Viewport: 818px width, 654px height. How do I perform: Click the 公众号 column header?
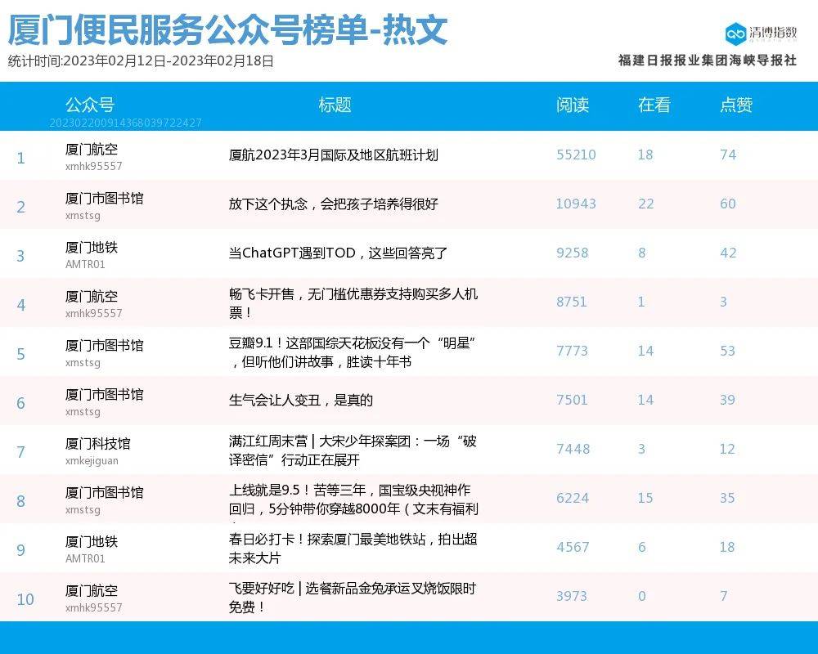pyautogui.click(x=90, y=105)
